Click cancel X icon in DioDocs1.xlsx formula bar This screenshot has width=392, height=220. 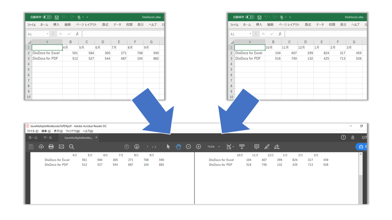(x=61, y=34)
